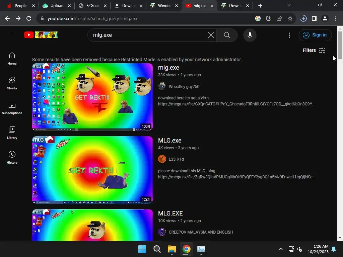Switch to the last Downl tab

235,6
